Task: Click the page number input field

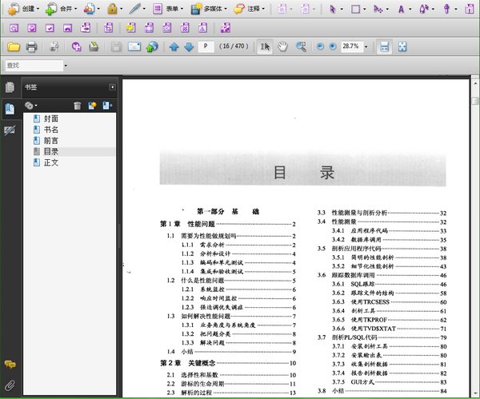Action: click(207, 46)
